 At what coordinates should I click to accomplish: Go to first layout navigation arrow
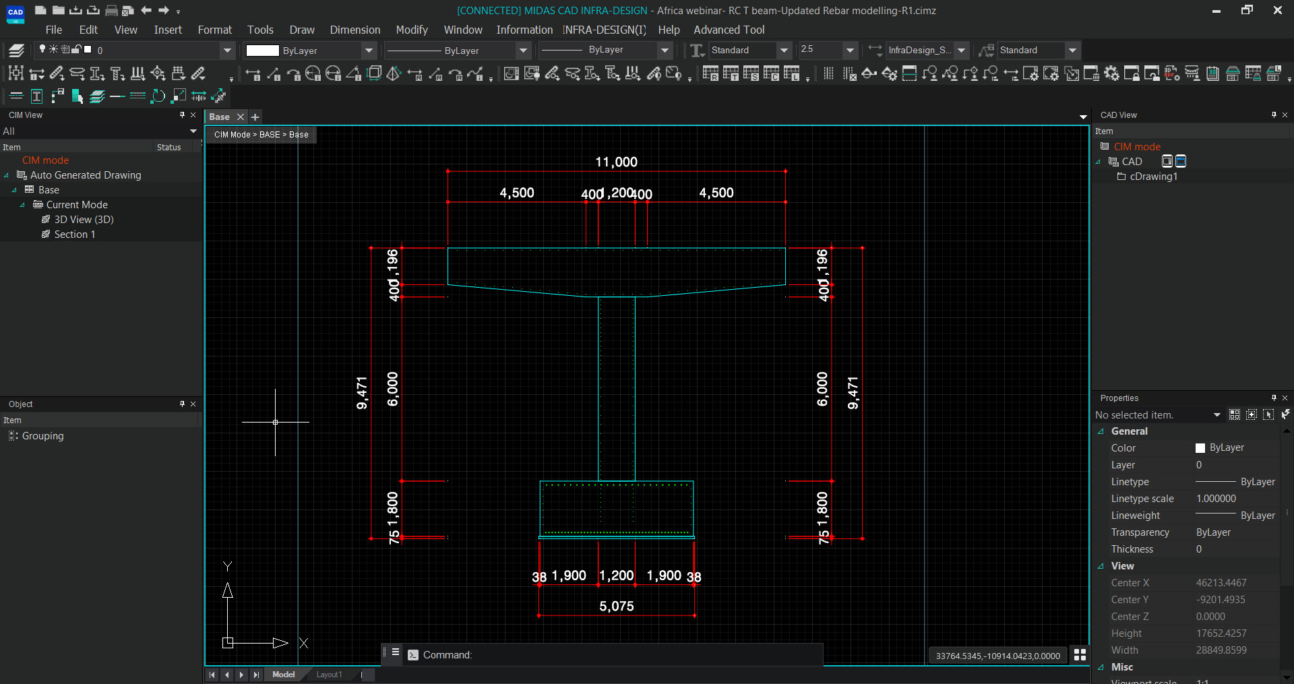click(x=212, y=675)
